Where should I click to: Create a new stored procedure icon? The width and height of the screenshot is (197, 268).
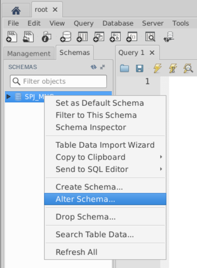(115, 37)
